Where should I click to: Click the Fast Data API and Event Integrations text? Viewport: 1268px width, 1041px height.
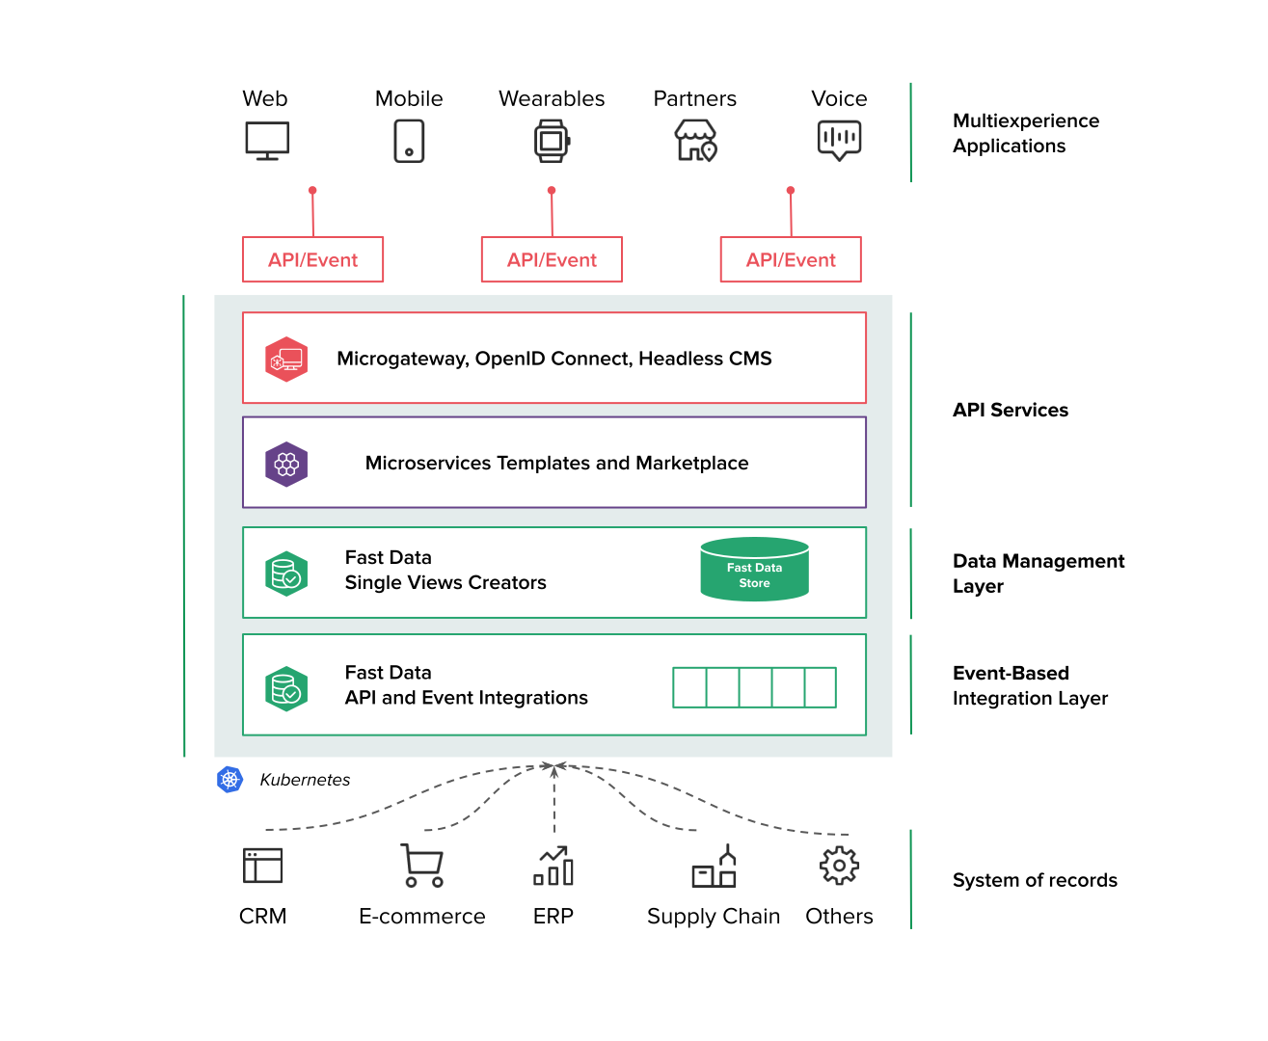[467, 684]
